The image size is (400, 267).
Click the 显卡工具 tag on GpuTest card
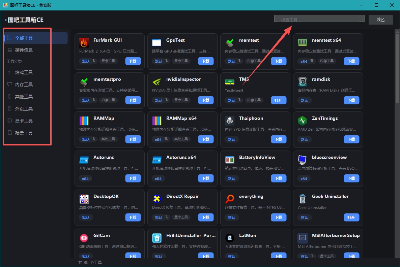tap(181, 61)
